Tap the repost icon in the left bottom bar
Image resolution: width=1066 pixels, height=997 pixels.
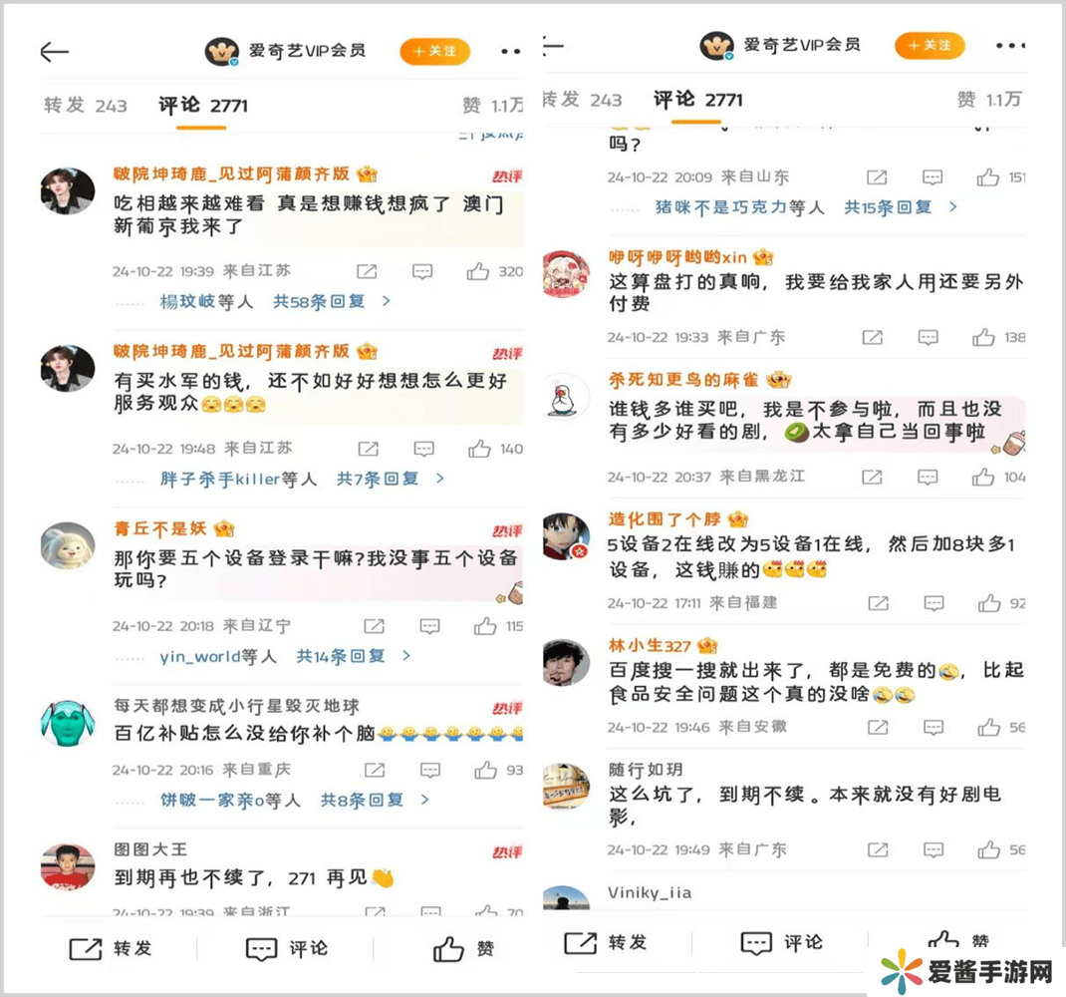[x=86, y=949]
